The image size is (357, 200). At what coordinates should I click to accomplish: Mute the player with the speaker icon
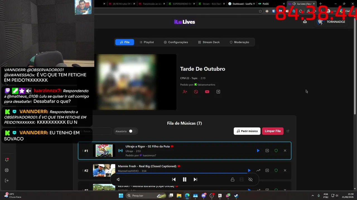[118, 179]
